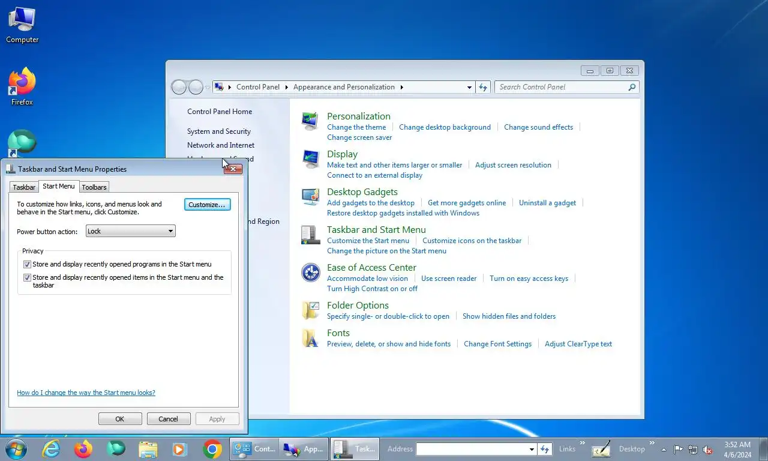
Task: Click the Personalization category icon
Action: tap(310, 121)
